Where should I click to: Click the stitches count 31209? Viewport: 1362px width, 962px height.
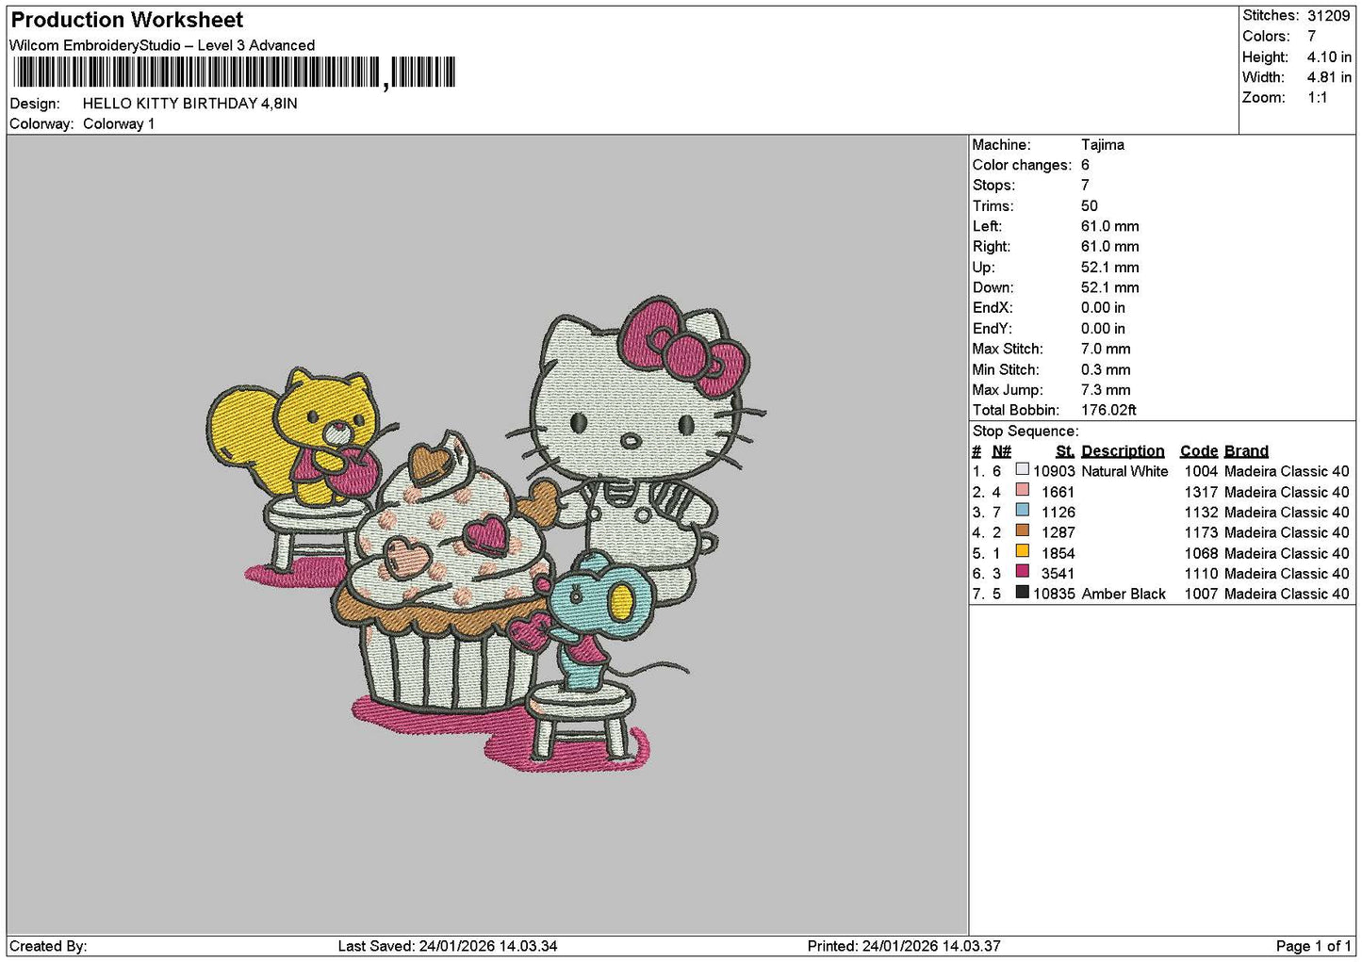[1329, 16]
